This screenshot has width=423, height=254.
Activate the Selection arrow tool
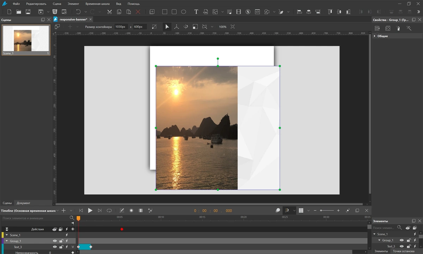pos(167,27)
